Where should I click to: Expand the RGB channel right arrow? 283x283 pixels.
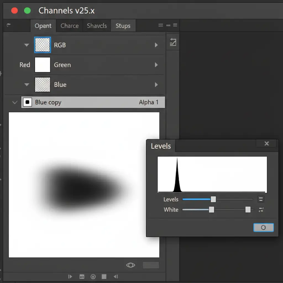[x=156, y=45]
